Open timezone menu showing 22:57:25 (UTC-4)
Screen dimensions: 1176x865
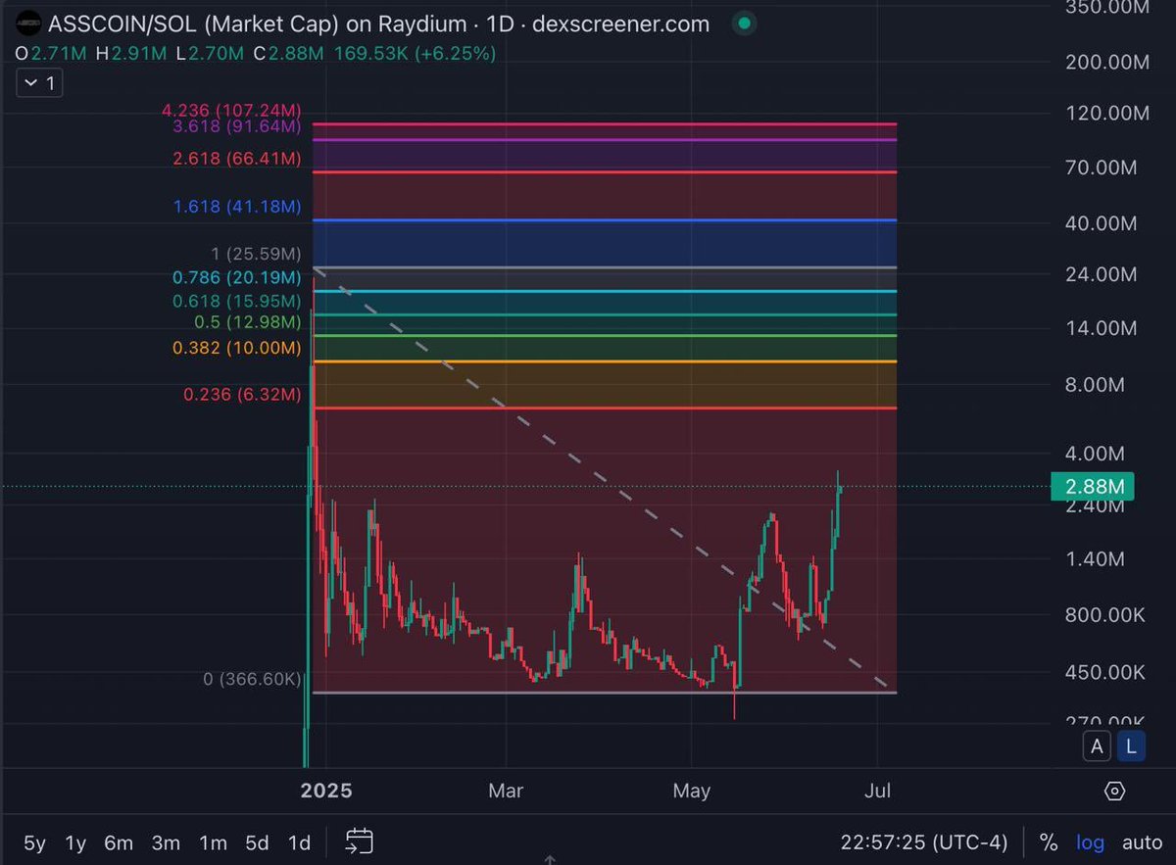(x=924, y=842)
